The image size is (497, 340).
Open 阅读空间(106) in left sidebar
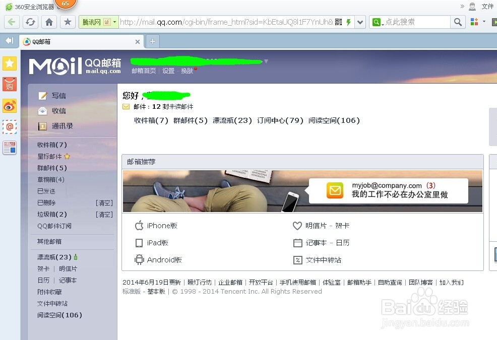coord(59,315)
